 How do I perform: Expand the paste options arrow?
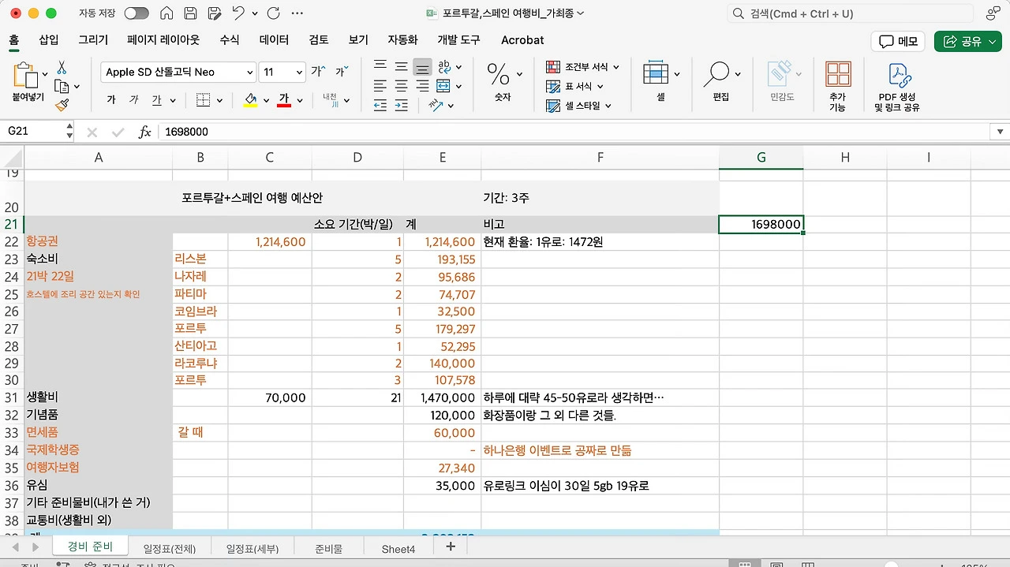[45, 74]
